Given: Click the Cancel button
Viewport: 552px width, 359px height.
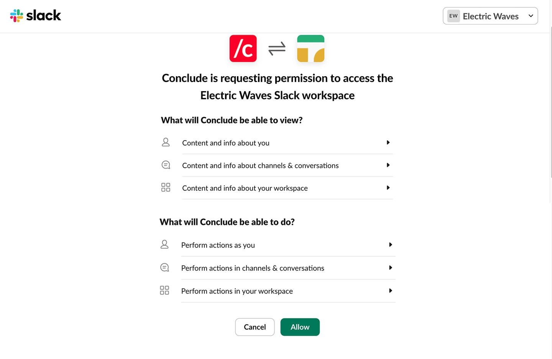Looking at the screenshot, I should click(x=255, y=327).
